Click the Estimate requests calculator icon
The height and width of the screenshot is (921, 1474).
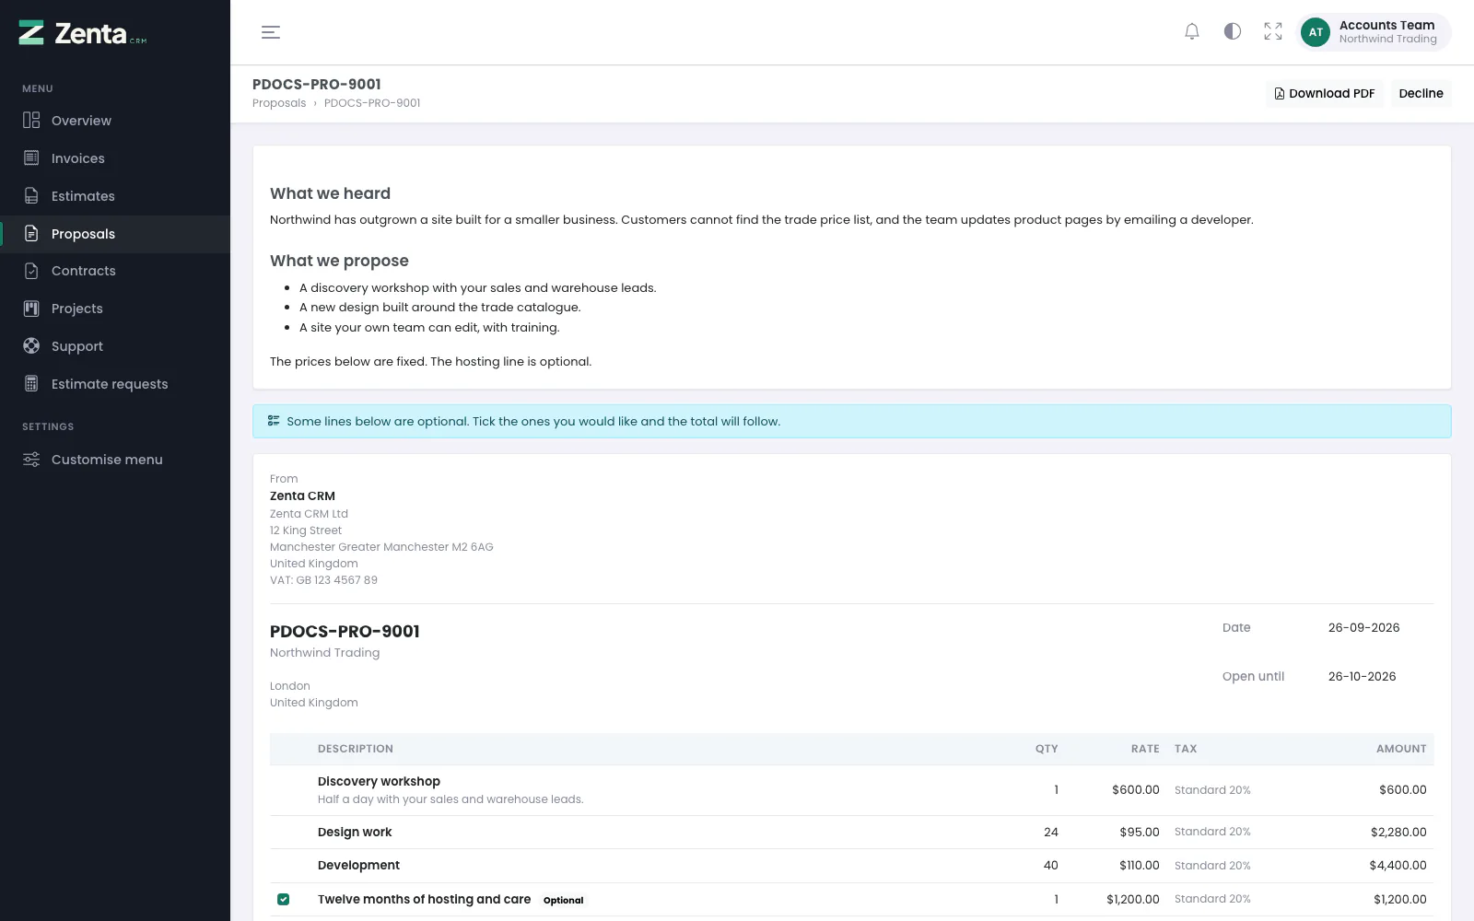31,384
